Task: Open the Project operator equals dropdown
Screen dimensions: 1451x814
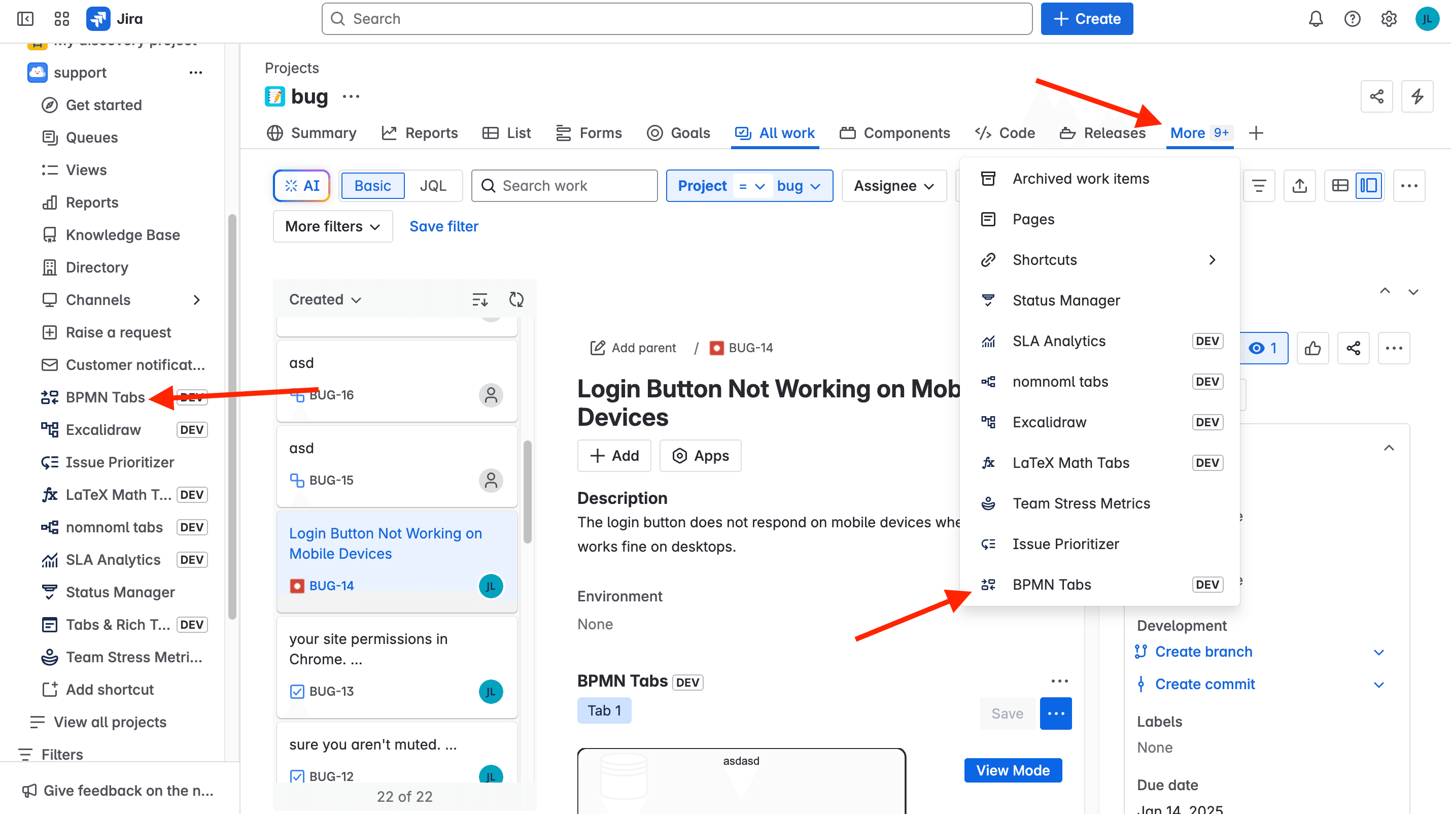Action: point(751,185)
